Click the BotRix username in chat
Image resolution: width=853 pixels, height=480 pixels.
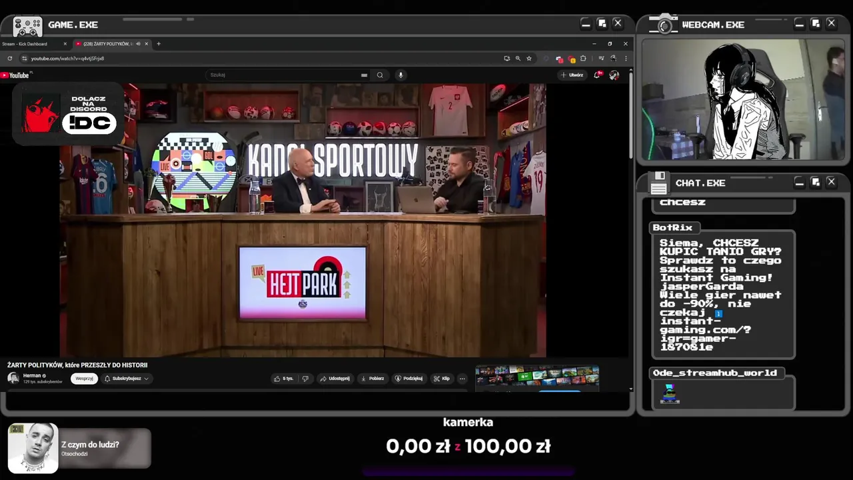point(672,227)
